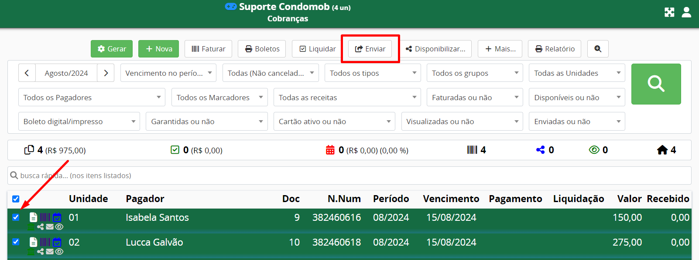Open the user profile icon in header

coord(686,12)
